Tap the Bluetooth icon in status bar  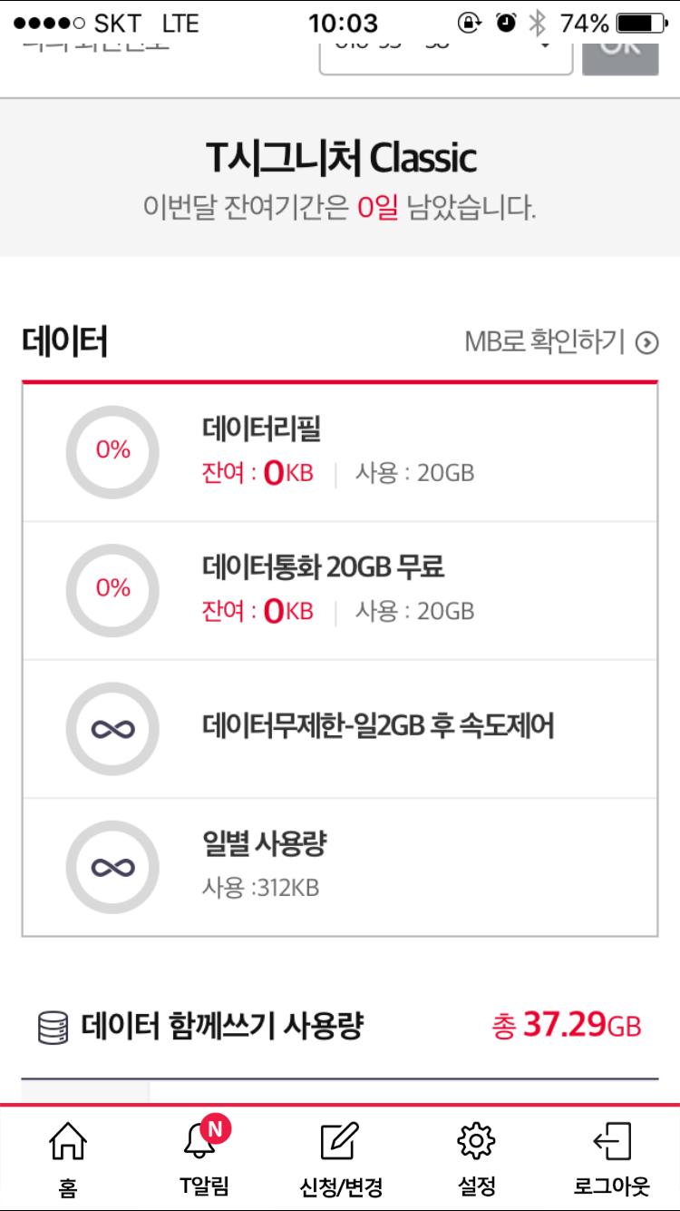click(x=538, y=23)
